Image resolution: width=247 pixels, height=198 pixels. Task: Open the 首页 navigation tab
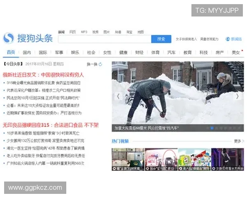coord(11,52)
